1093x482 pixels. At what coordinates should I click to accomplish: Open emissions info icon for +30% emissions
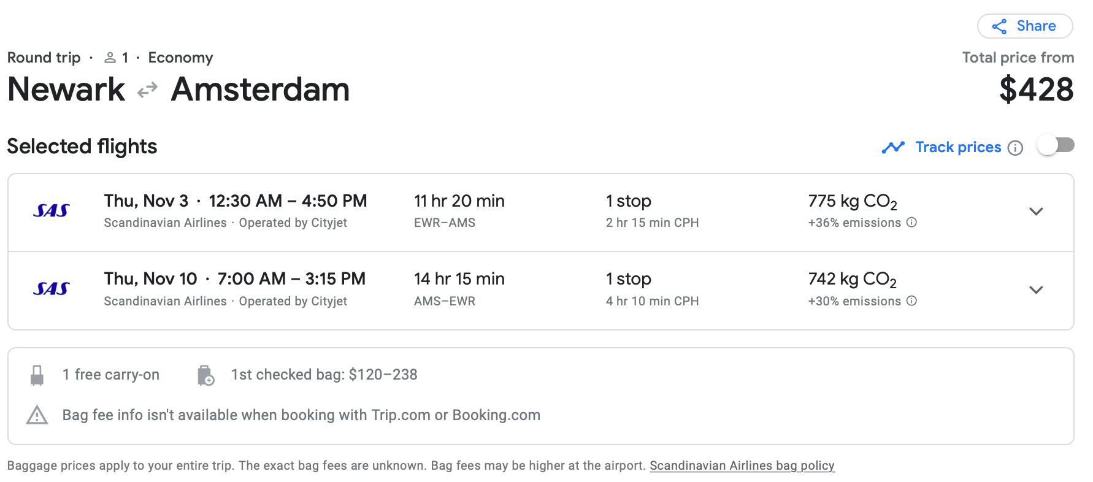[911, 300]
